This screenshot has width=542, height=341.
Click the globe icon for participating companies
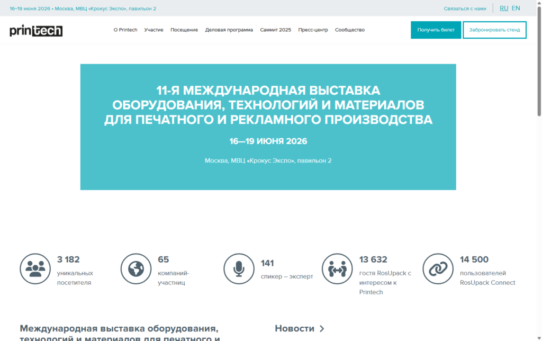(136, 269)
